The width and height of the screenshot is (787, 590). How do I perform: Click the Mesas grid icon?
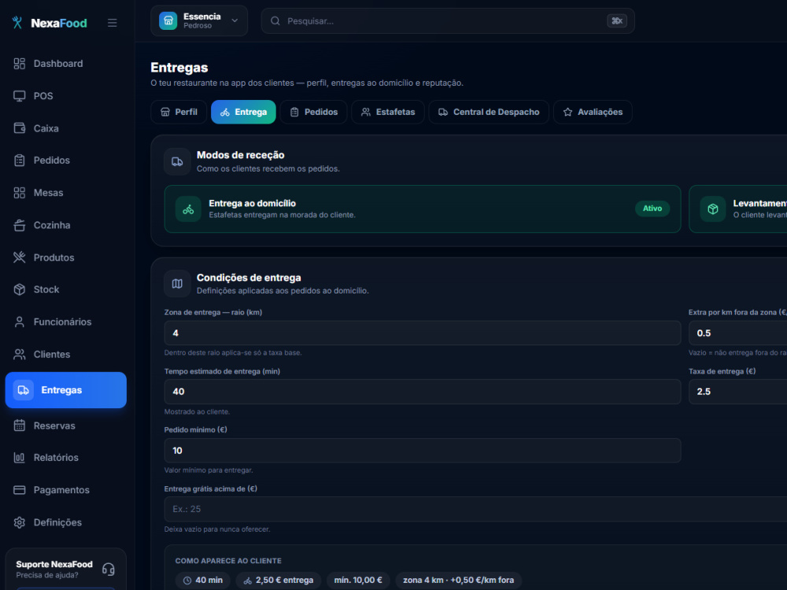click(x=20, y=193)
